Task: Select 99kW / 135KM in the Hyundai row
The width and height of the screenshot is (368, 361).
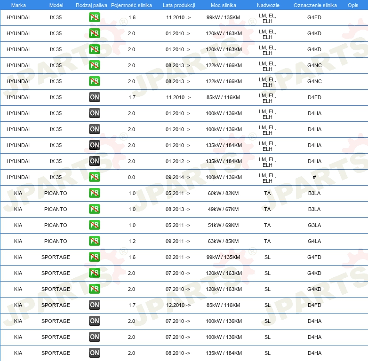Action: [223, 17]
